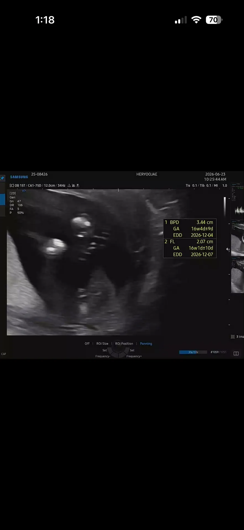Click the SAMSUNG logo
This screenshot has width=244, height=530.
(19, 177)
